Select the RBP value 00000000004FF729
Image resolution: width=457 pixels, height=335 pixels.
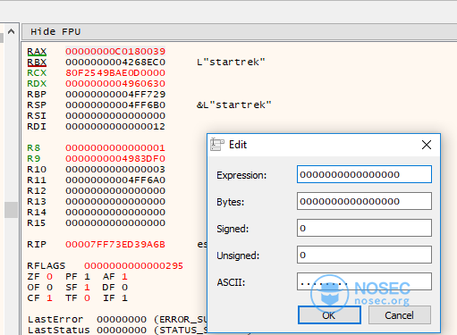[115, 95]
